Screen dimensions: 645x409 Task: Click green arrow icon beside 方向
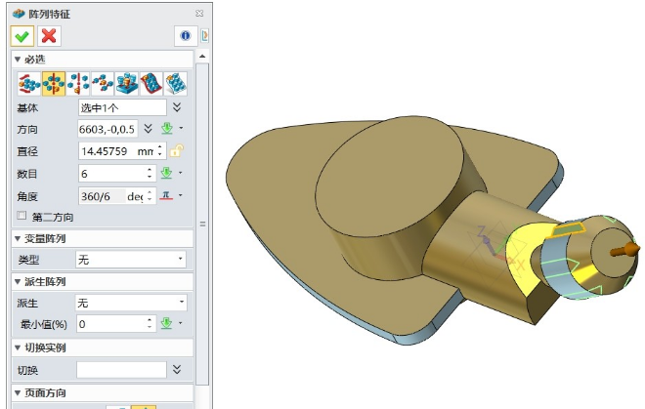(166, 129)
